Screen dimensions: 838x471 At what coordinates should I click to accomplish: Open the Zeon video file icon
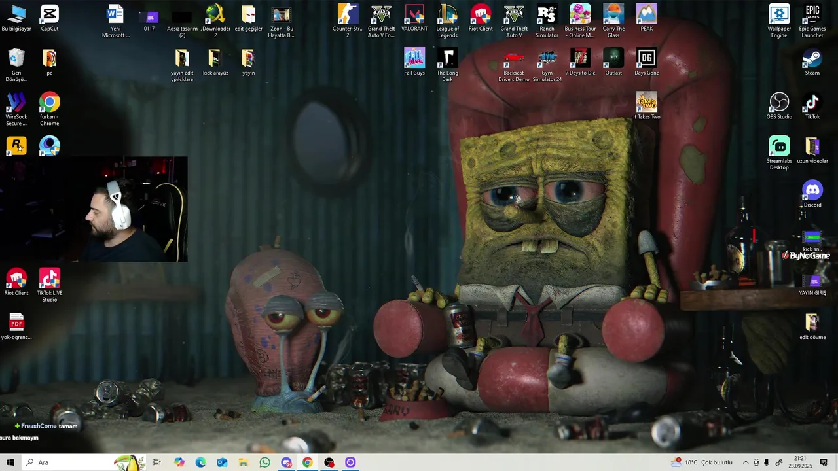click(282, 21)
